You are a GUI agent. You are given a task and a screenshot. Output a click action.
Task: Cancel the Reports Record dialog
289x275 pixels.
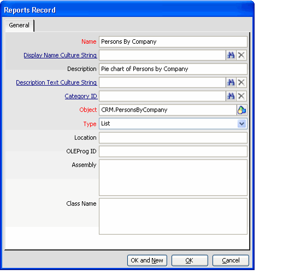pyautogui.click(x=231, y=260)
